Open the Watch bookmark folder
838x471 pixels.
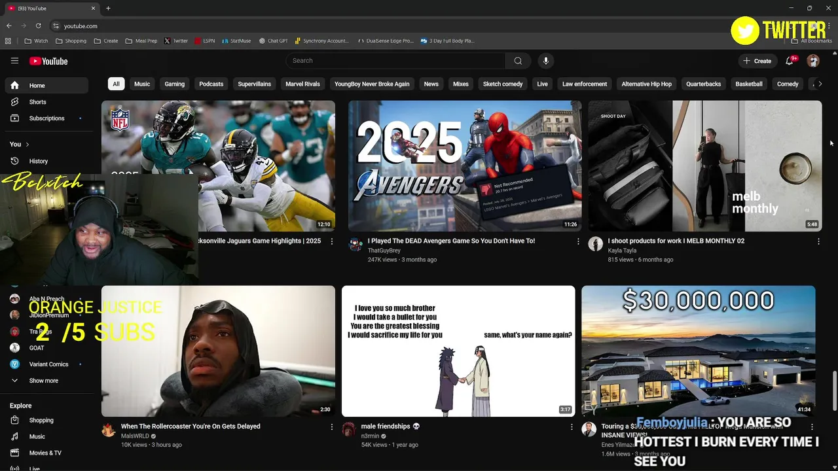pyautogui.click(x=37, y=41)
